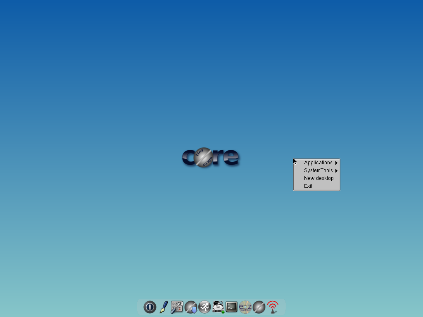Open the Control Panel screwdriver icon
423x317 pixels.
click(177, 307)
